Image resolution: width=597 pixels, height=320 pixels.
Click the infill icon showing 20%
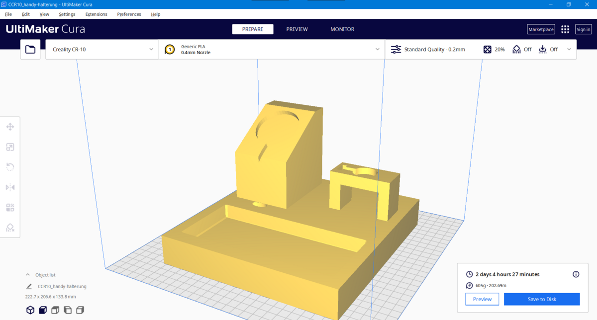pos(488,49)
